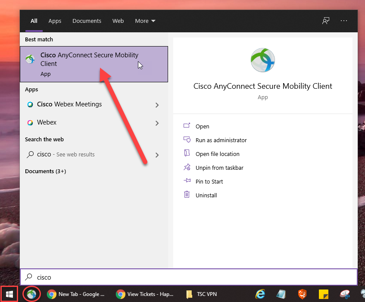Click the Windows Start button
365x302 pixels.
pyautogui.click(x=9, y=294)
